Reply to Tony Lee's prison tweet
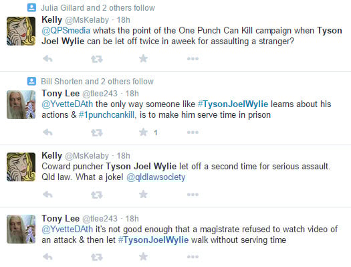The image size is (351, 267). coord(47,132)
